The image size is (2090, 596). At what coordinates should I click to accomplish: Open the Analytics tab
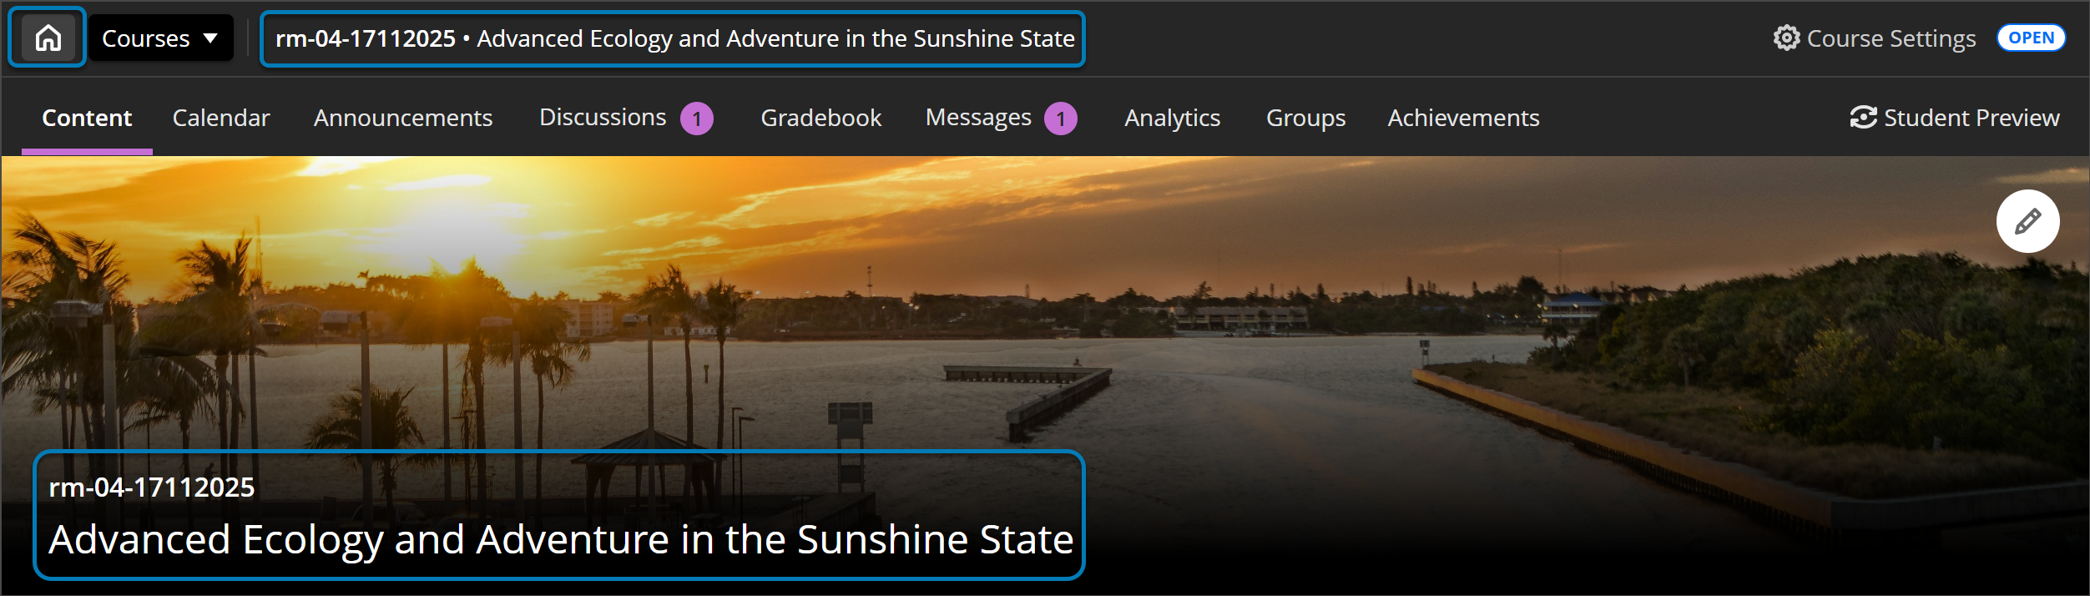(1172, 118)
